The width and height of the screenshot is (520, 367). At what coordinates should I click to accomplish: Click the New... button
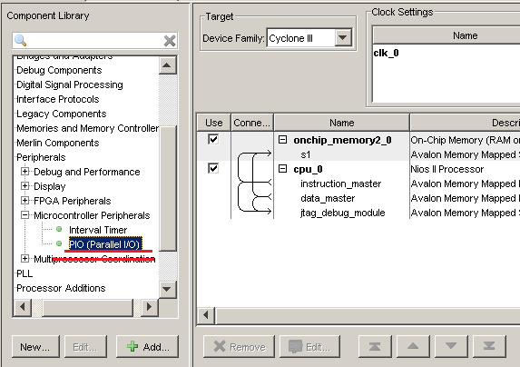click(35, 347)
